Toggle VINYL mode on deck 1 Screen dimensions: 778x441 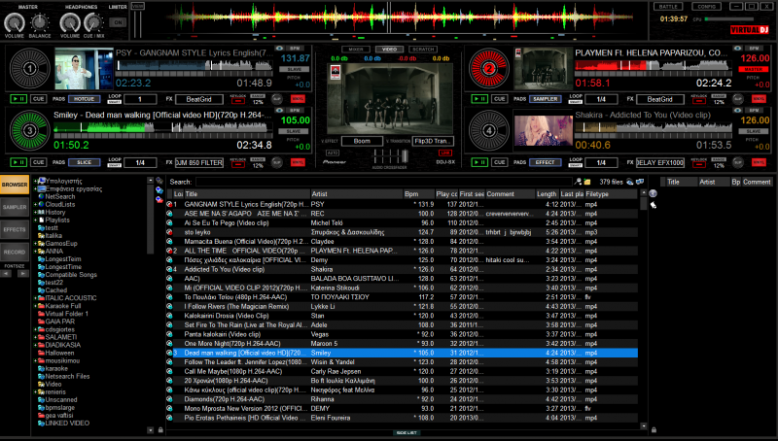coord(298,99)
